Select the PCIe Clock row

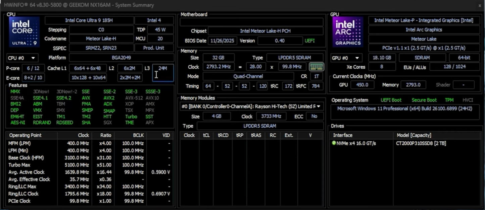coord(89,201)
